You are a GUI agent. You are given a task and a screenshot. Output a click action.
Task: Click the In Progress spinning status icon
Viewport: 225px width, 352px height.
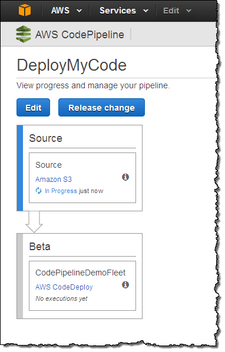(x=39, y=191)
